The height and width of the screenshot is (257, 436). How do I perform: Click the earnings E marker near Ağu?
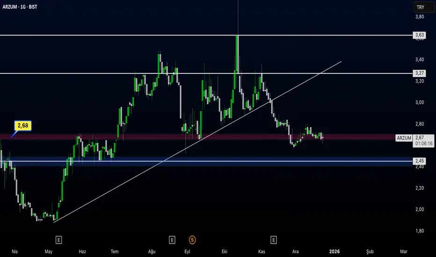[172, 240]
